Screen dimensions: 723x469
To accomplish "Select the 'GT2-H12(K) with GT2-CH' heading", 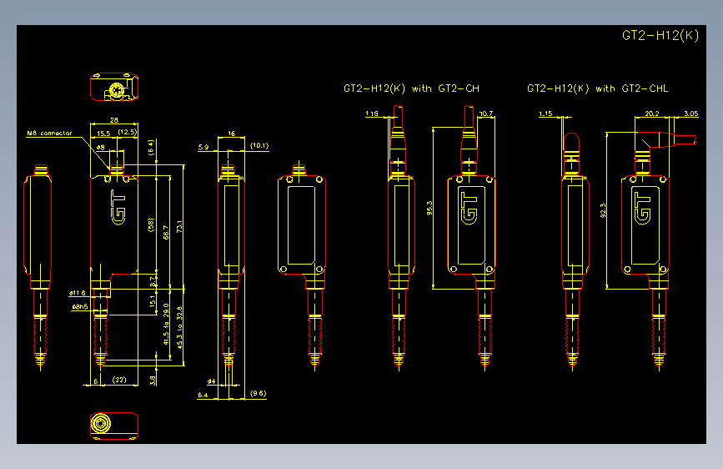I will coord(411,88).
